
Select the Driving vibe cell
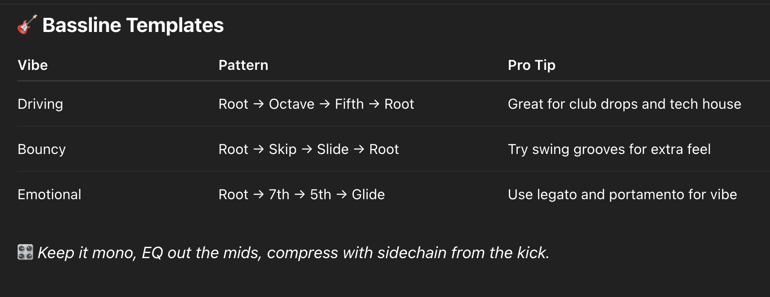[40, 104]
